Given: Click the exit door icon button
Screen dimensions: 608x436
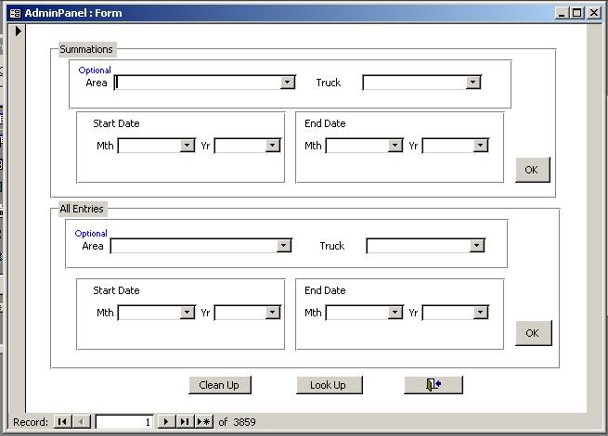Looking at the screenshot, I should click(433, 385).
